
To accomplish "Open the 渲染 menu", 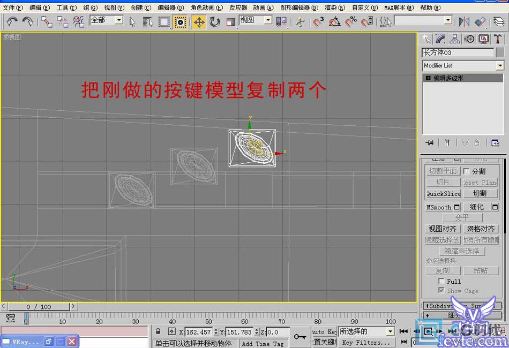I will click(x=335, y=7).
